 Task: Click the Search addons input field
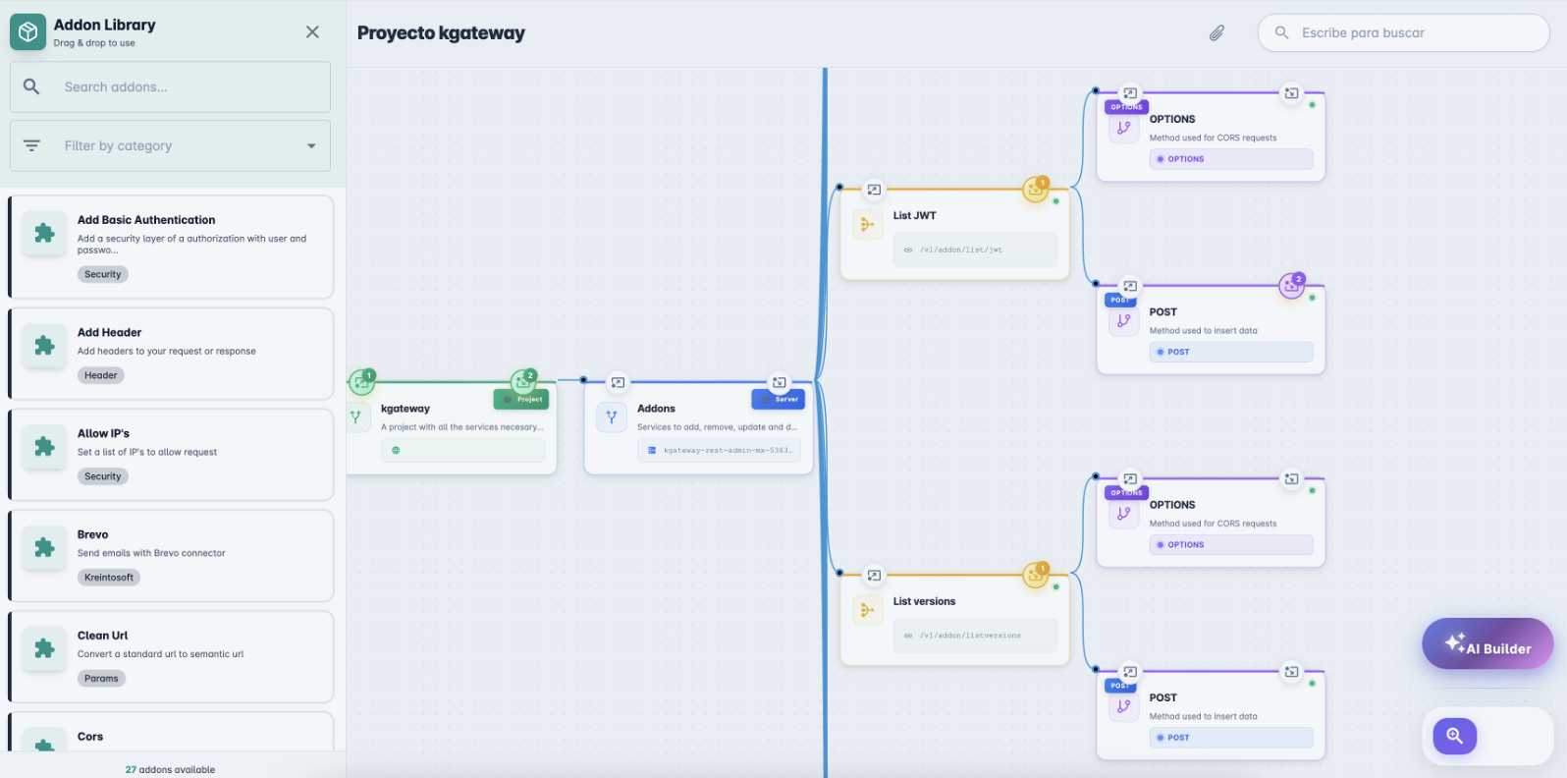pyautogui.click(x=187, y=87)
